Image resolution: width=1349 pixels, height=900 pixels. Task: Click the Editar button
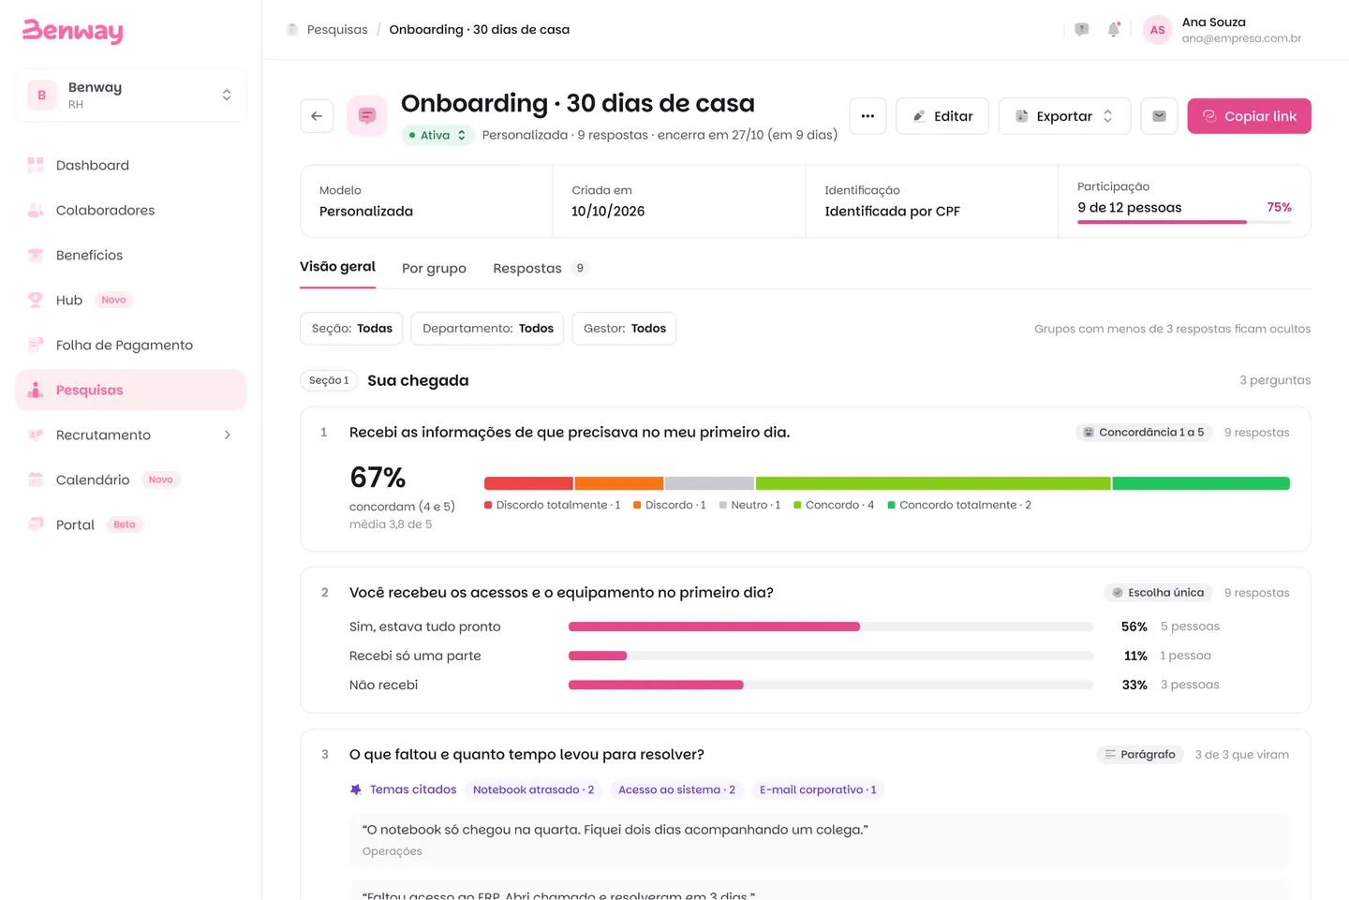[942, 116]
